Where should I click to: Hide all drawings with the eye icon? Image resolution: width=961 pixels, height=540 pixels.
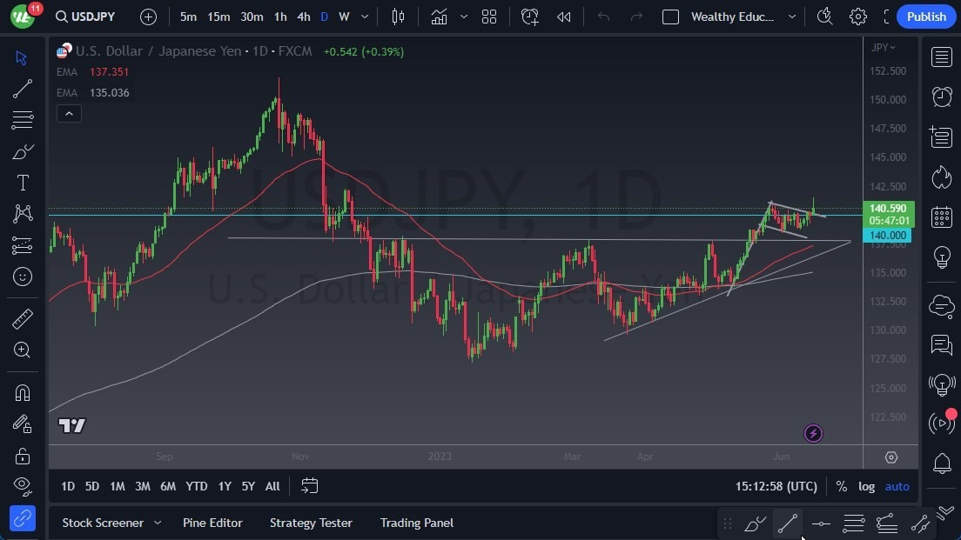click(23, 487)
